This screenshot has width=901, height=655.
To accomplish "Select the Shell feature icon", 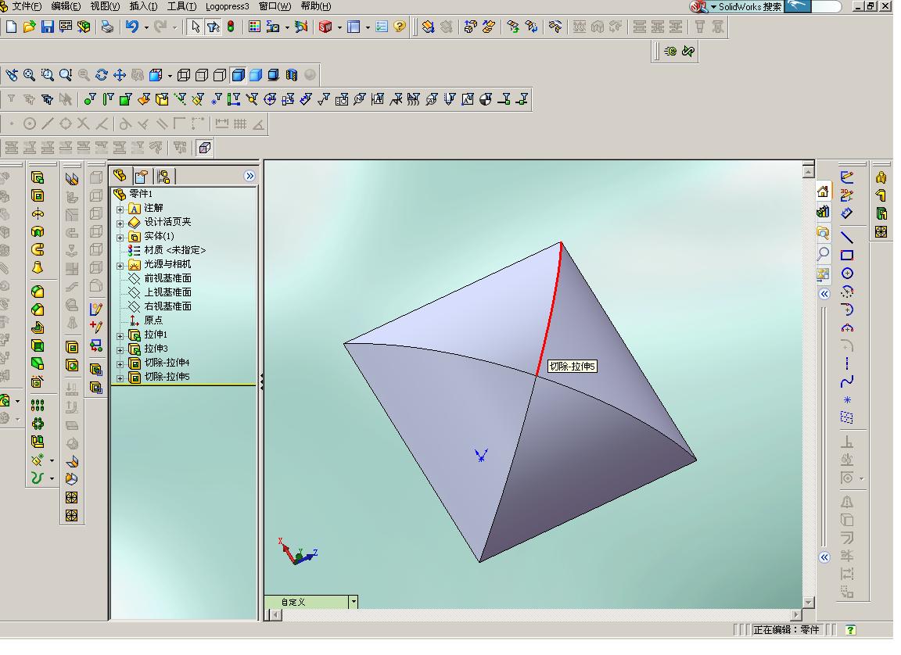I will coord(38,345).
